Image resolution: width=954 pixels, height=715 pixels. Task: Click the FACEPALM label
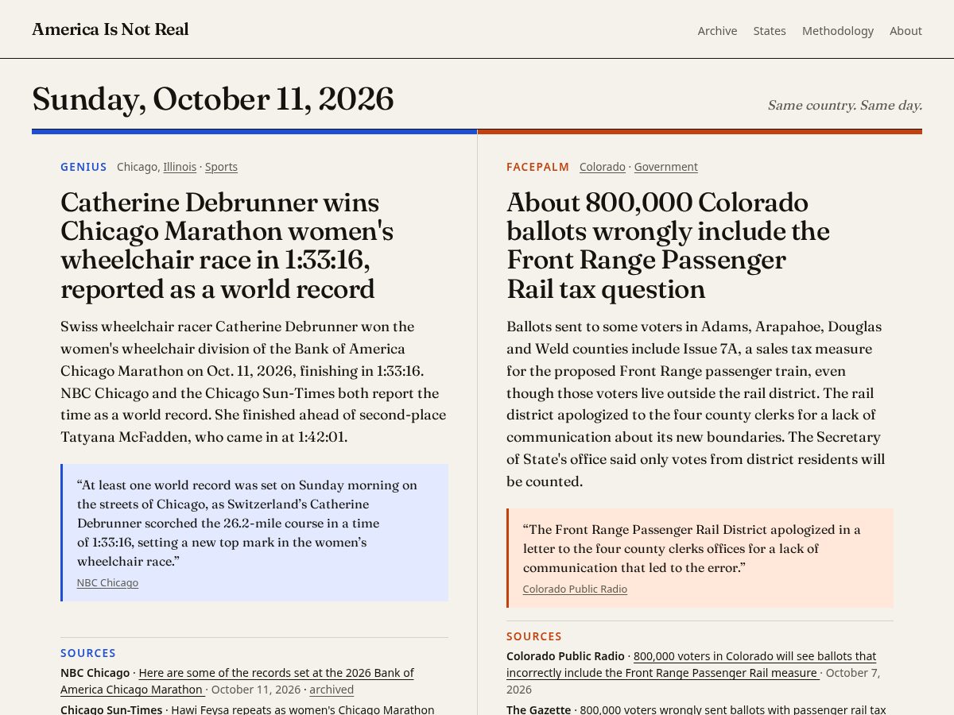tap(538, 167)
